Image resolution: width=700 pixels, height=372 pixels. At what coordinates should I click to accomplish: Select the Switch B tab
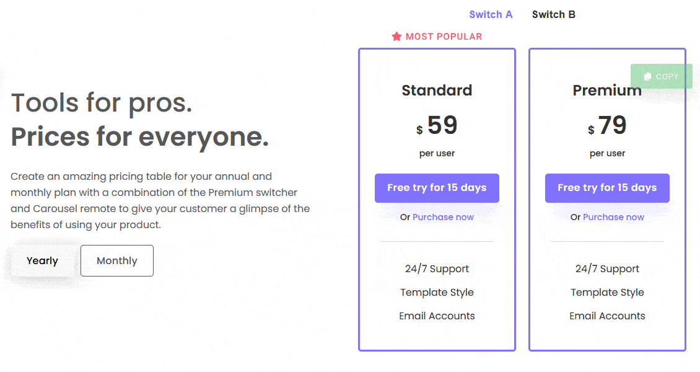(554, 14)
